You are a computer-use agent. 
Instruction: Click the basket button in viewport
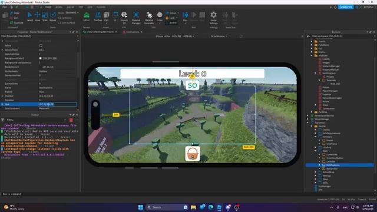point(193,154)
